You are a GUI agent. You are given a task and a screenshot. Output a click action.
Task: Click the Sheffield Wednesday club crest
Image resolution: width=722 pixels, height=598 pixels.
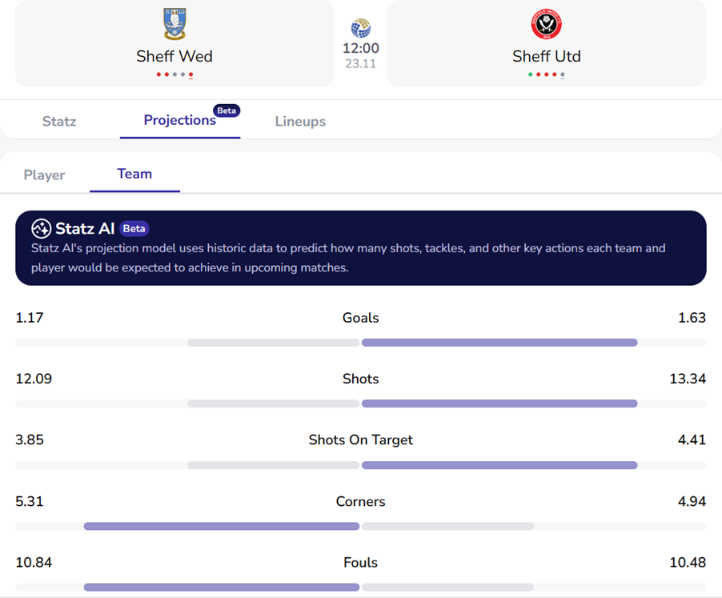(x=174, y=25)
